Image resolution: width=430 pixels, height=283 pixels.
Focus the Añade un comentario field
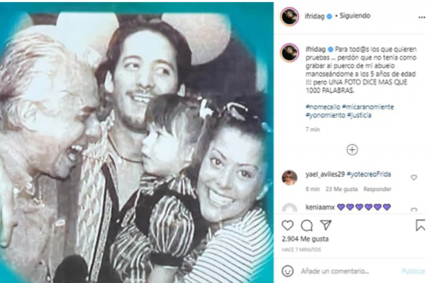tap(334, 271)
